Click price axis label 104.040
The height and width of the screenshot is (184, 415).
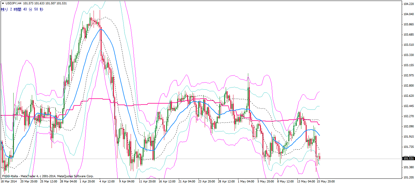(x=408, y=14)
